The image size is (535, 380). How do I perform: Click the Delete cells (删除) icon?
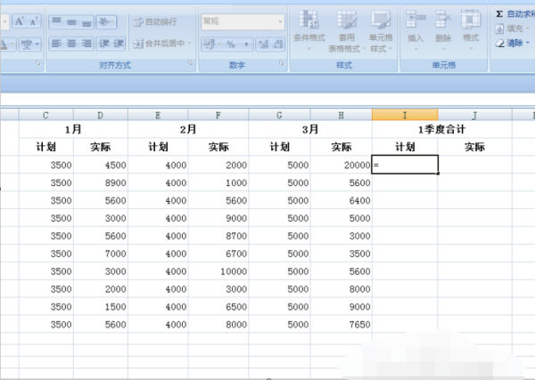tap(443, 27)
